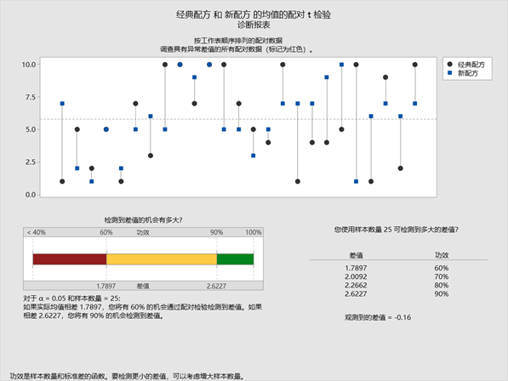Click the 功效 table column header
Image resolution: width=508 pixels, height=381 pixels.
(442, 255)
